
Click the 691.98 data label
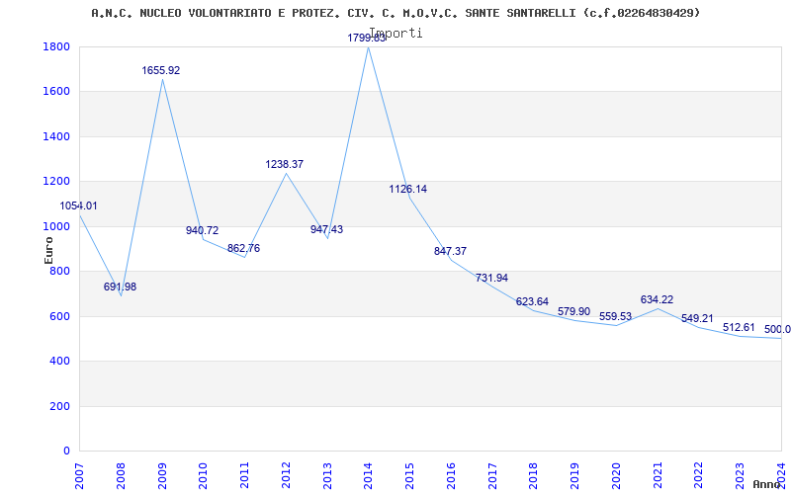(x=120, y=288)
